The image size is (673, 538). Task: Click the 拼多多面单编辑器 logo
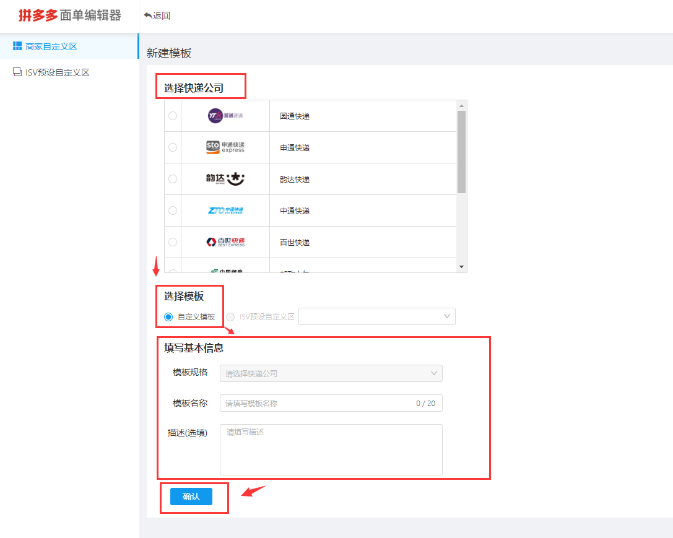pos(69,15)
